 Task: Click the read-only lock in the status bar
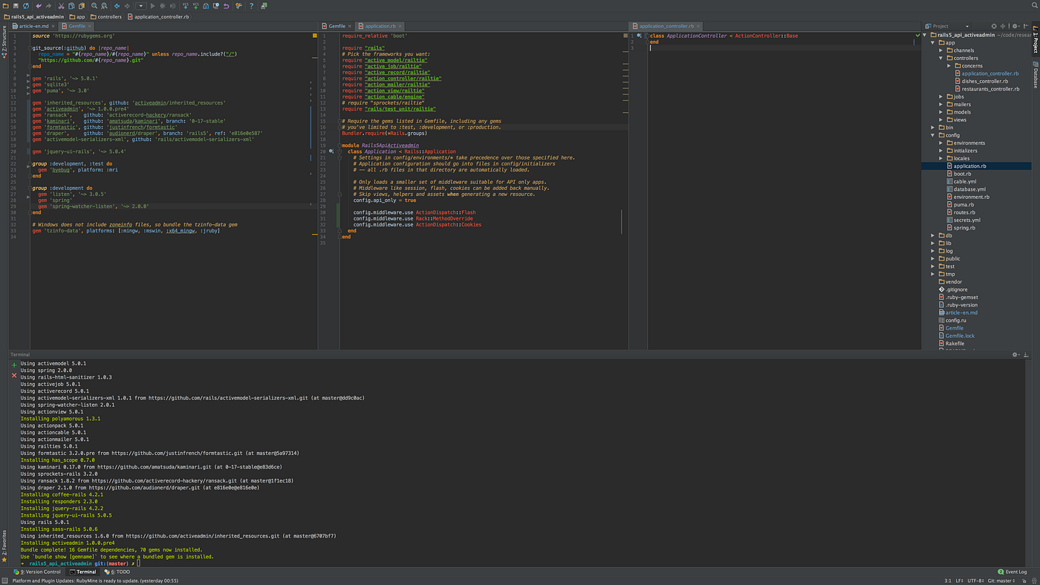pos(1024,581)
